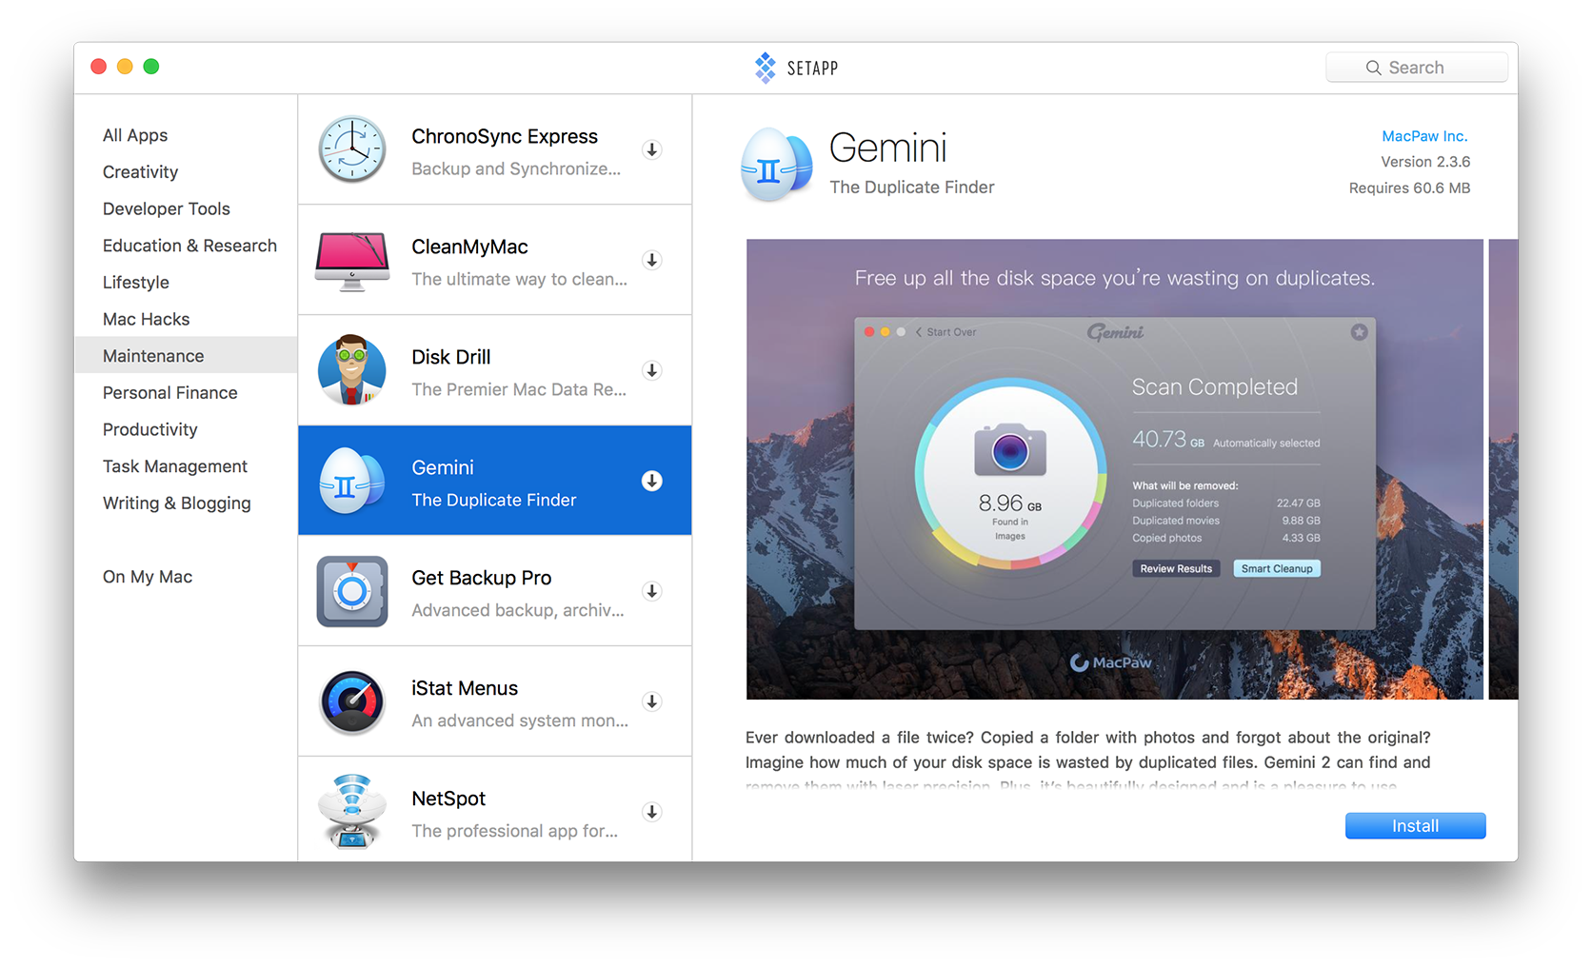Select the Maintenance category

[x=186, y=355]
